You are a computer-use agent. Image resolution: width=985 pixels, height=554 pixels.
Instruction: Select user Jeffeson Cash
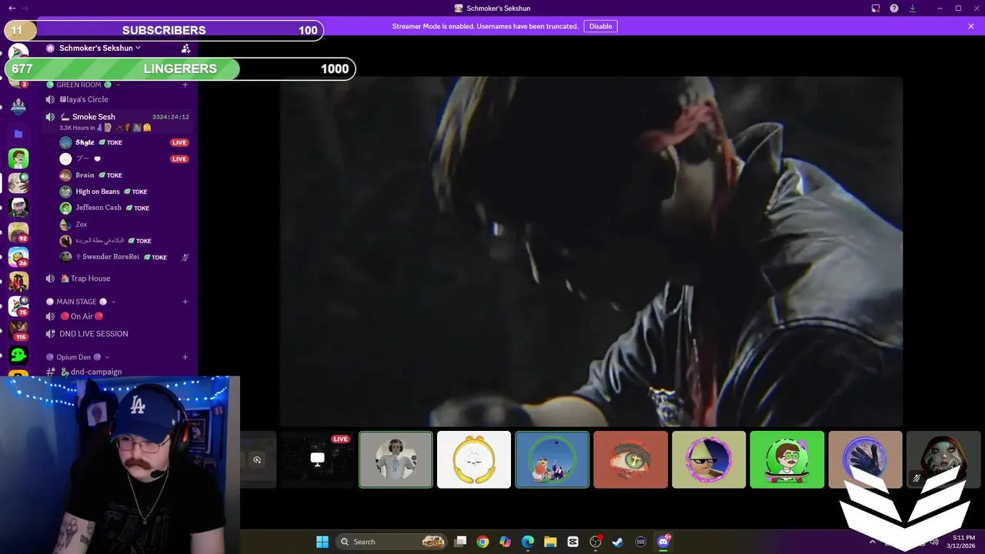pos(98,208)
